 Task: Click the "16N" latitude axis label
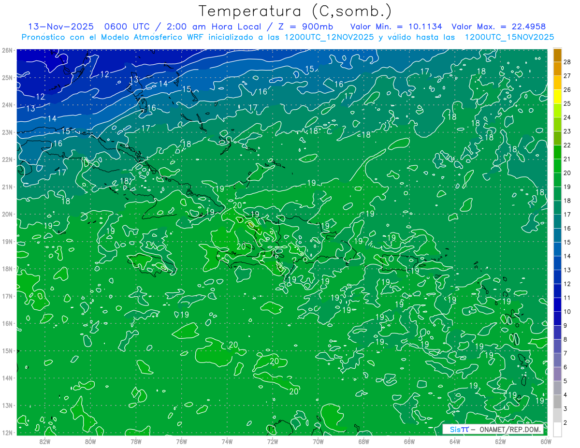tap(7, 323)
